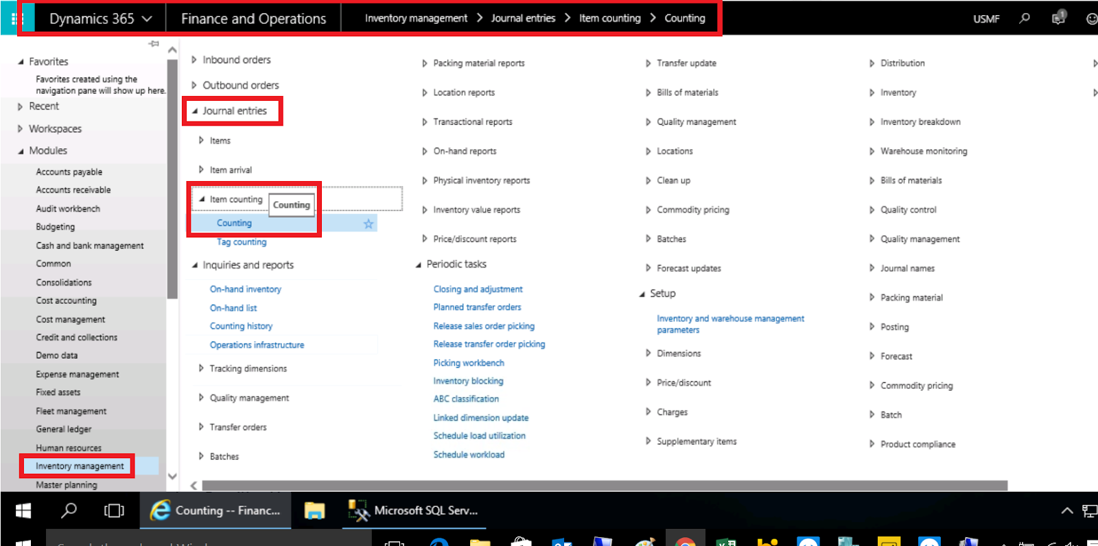This screenshot has height=546, width=1098.
Task: Open On-hand inventory link
Action: point(245,289)
